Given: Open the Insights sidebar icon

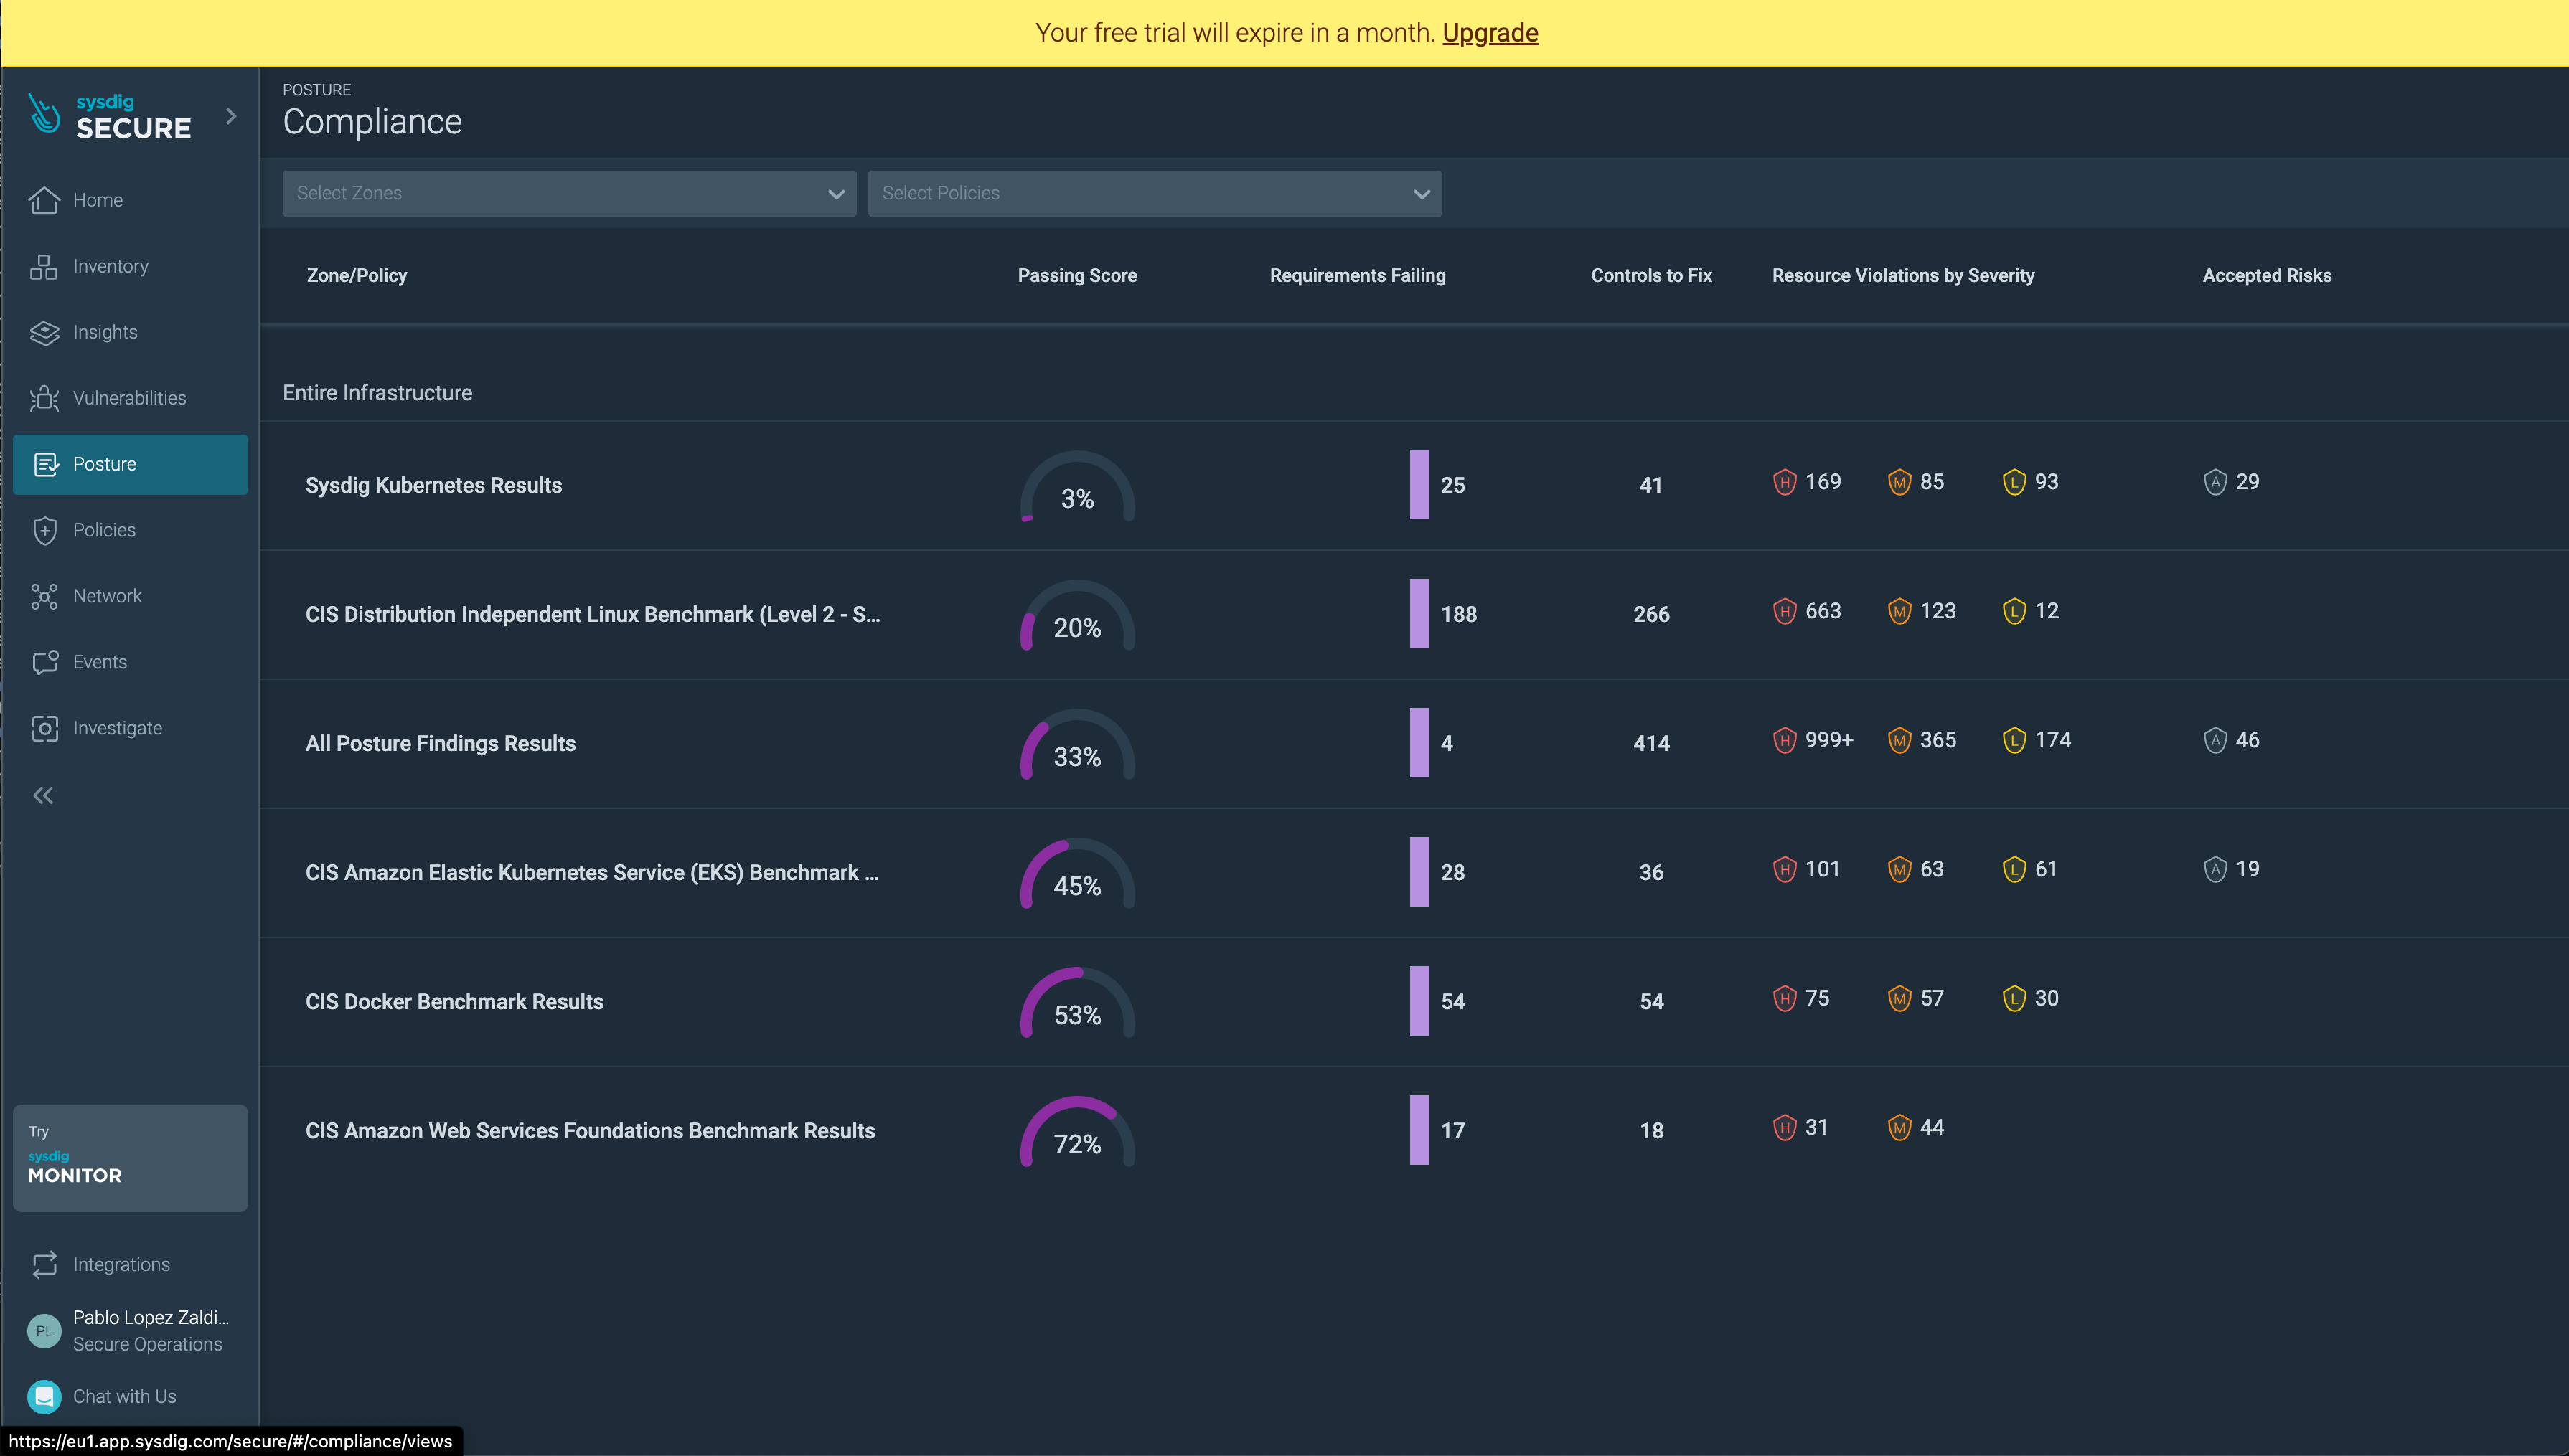Looking at the screenshot, I should [44, 332].
